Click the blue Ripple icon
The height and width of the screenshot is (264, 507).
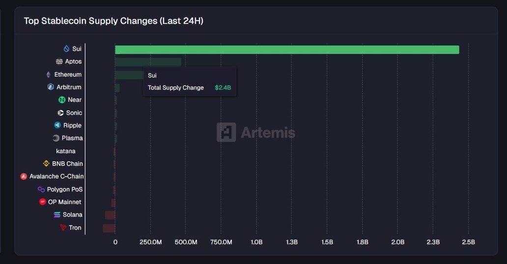coord(57,125)
